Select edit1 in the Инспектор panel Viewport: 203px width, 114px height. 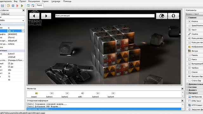click(80, 95)
